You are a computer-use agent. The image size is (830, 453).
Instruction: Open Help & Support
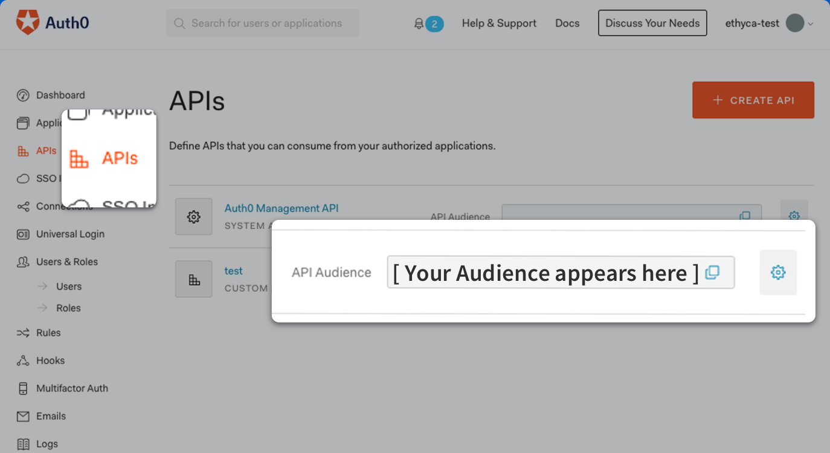pos(499,23)
